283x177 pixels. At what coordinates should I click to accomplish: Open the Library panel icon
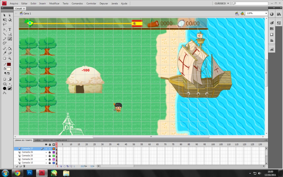click(279, 14)
